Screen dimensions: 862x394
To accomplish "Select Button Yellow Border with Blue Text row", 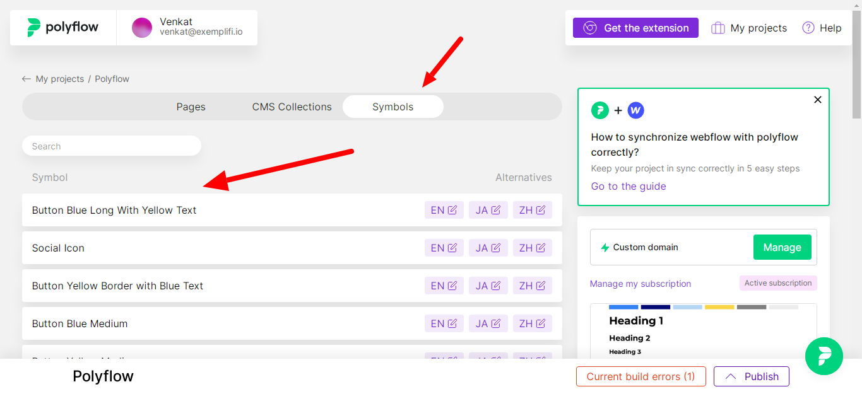I will pyautogui.click(x=292, y=286).
